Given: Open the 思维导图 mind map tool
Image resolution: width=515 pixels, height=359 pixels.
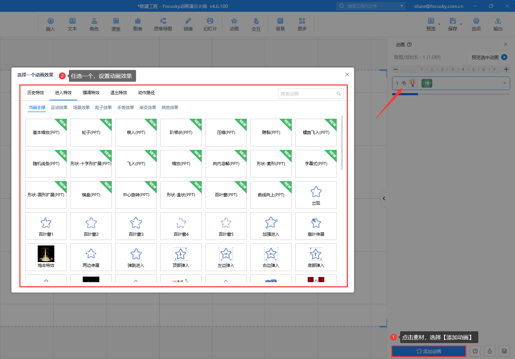Looking at the screenshot, I should coord(163,24).
